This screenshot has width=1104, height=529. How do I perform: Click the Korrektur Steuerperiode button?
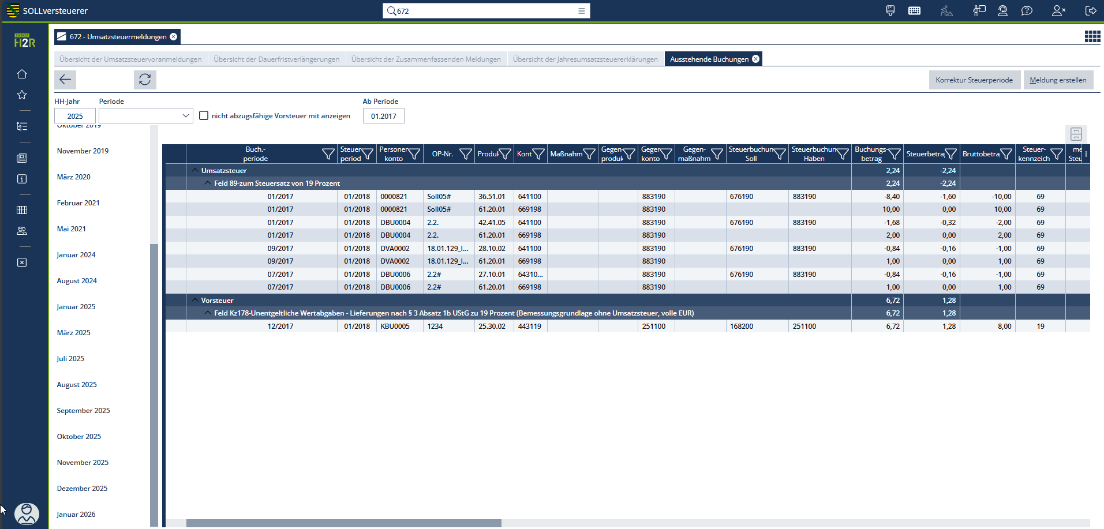pos(974,80)
